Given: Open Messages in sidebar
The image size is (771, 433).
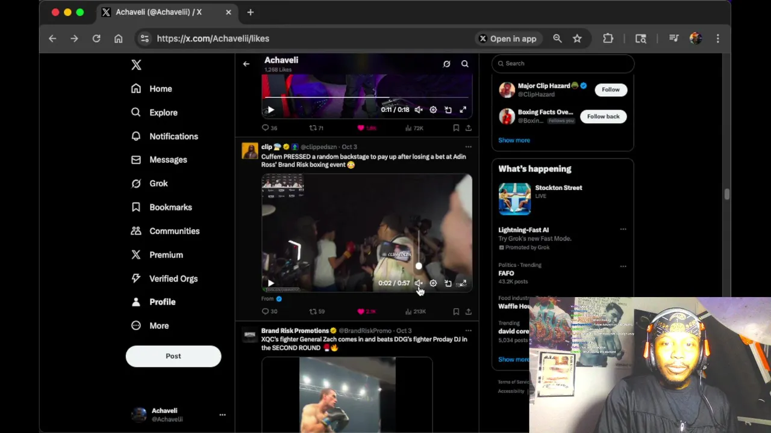Looking at the screenshot, I should coord(159,160).
